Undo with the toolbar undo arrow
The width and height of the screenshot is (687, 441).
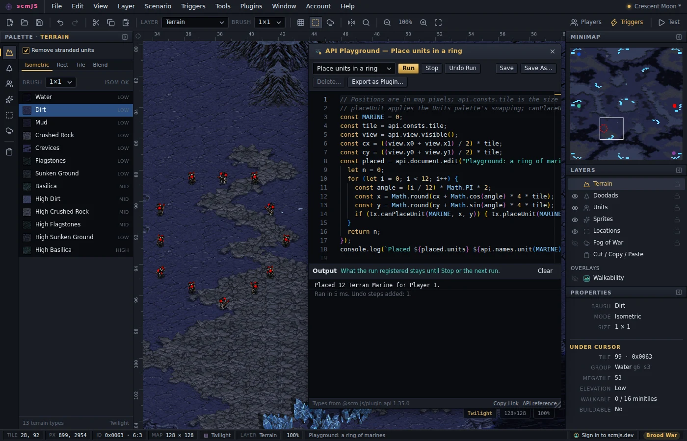60,23
